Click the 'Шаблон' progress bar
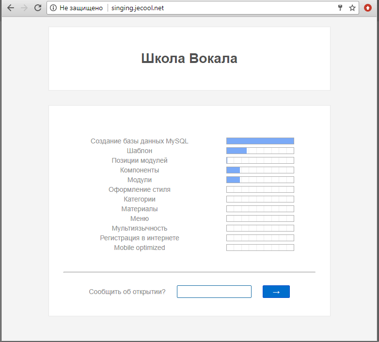This screenshot has height=342, width=379. pos(260,151)
